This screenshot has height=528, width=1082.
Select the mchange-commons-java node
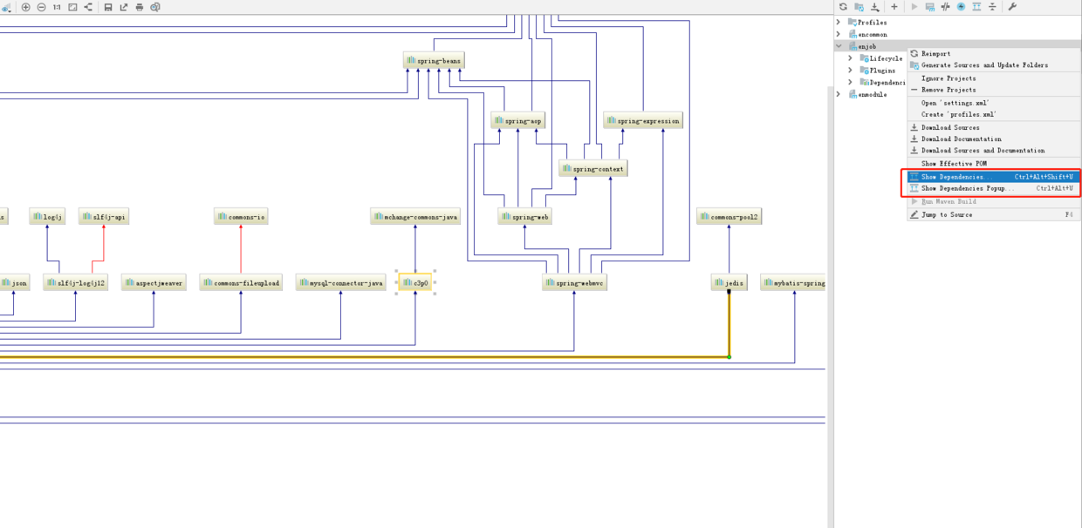click(x=415, y=216)
